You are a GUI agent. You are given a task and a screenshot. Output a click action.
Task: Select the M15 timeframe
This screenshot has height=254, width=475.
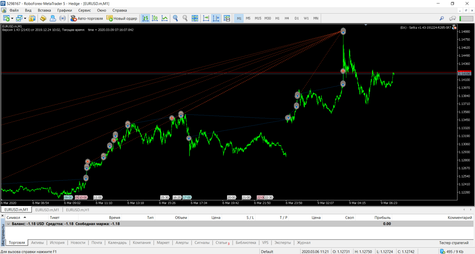pos(258,18)
